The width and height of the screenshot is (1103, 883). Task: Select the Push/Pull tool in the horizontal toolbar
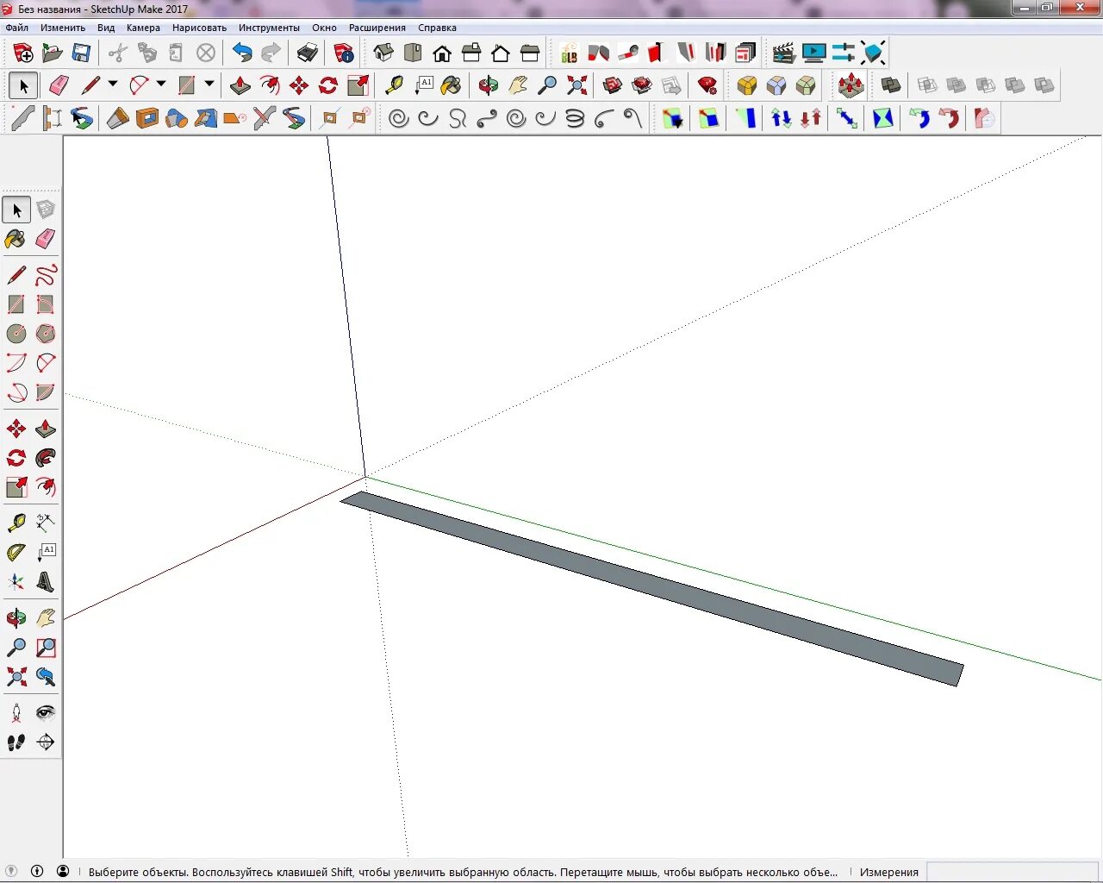(x=240, y=85)
